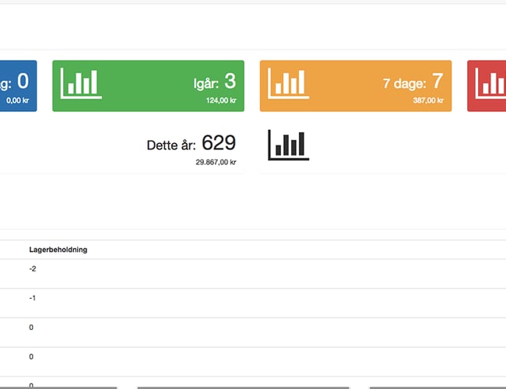Click the 387,00 kr amount
Image resolution: width=506 pixels, height=389 pixels.
click(x=429, y=100)
